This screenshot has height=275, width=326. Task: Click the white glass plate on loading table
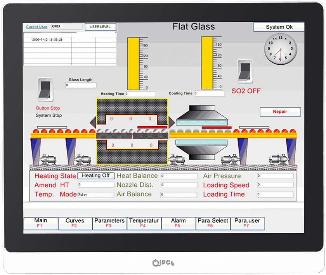tap(52, 127)
